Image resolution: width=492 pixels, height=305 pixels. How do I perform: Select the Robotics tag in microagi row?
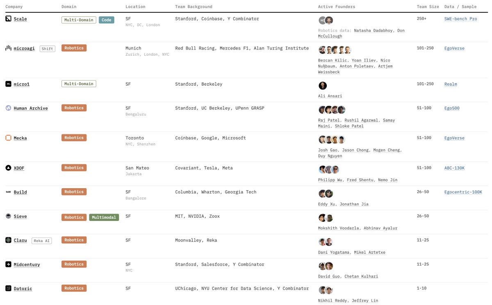[x=74, y=48]
